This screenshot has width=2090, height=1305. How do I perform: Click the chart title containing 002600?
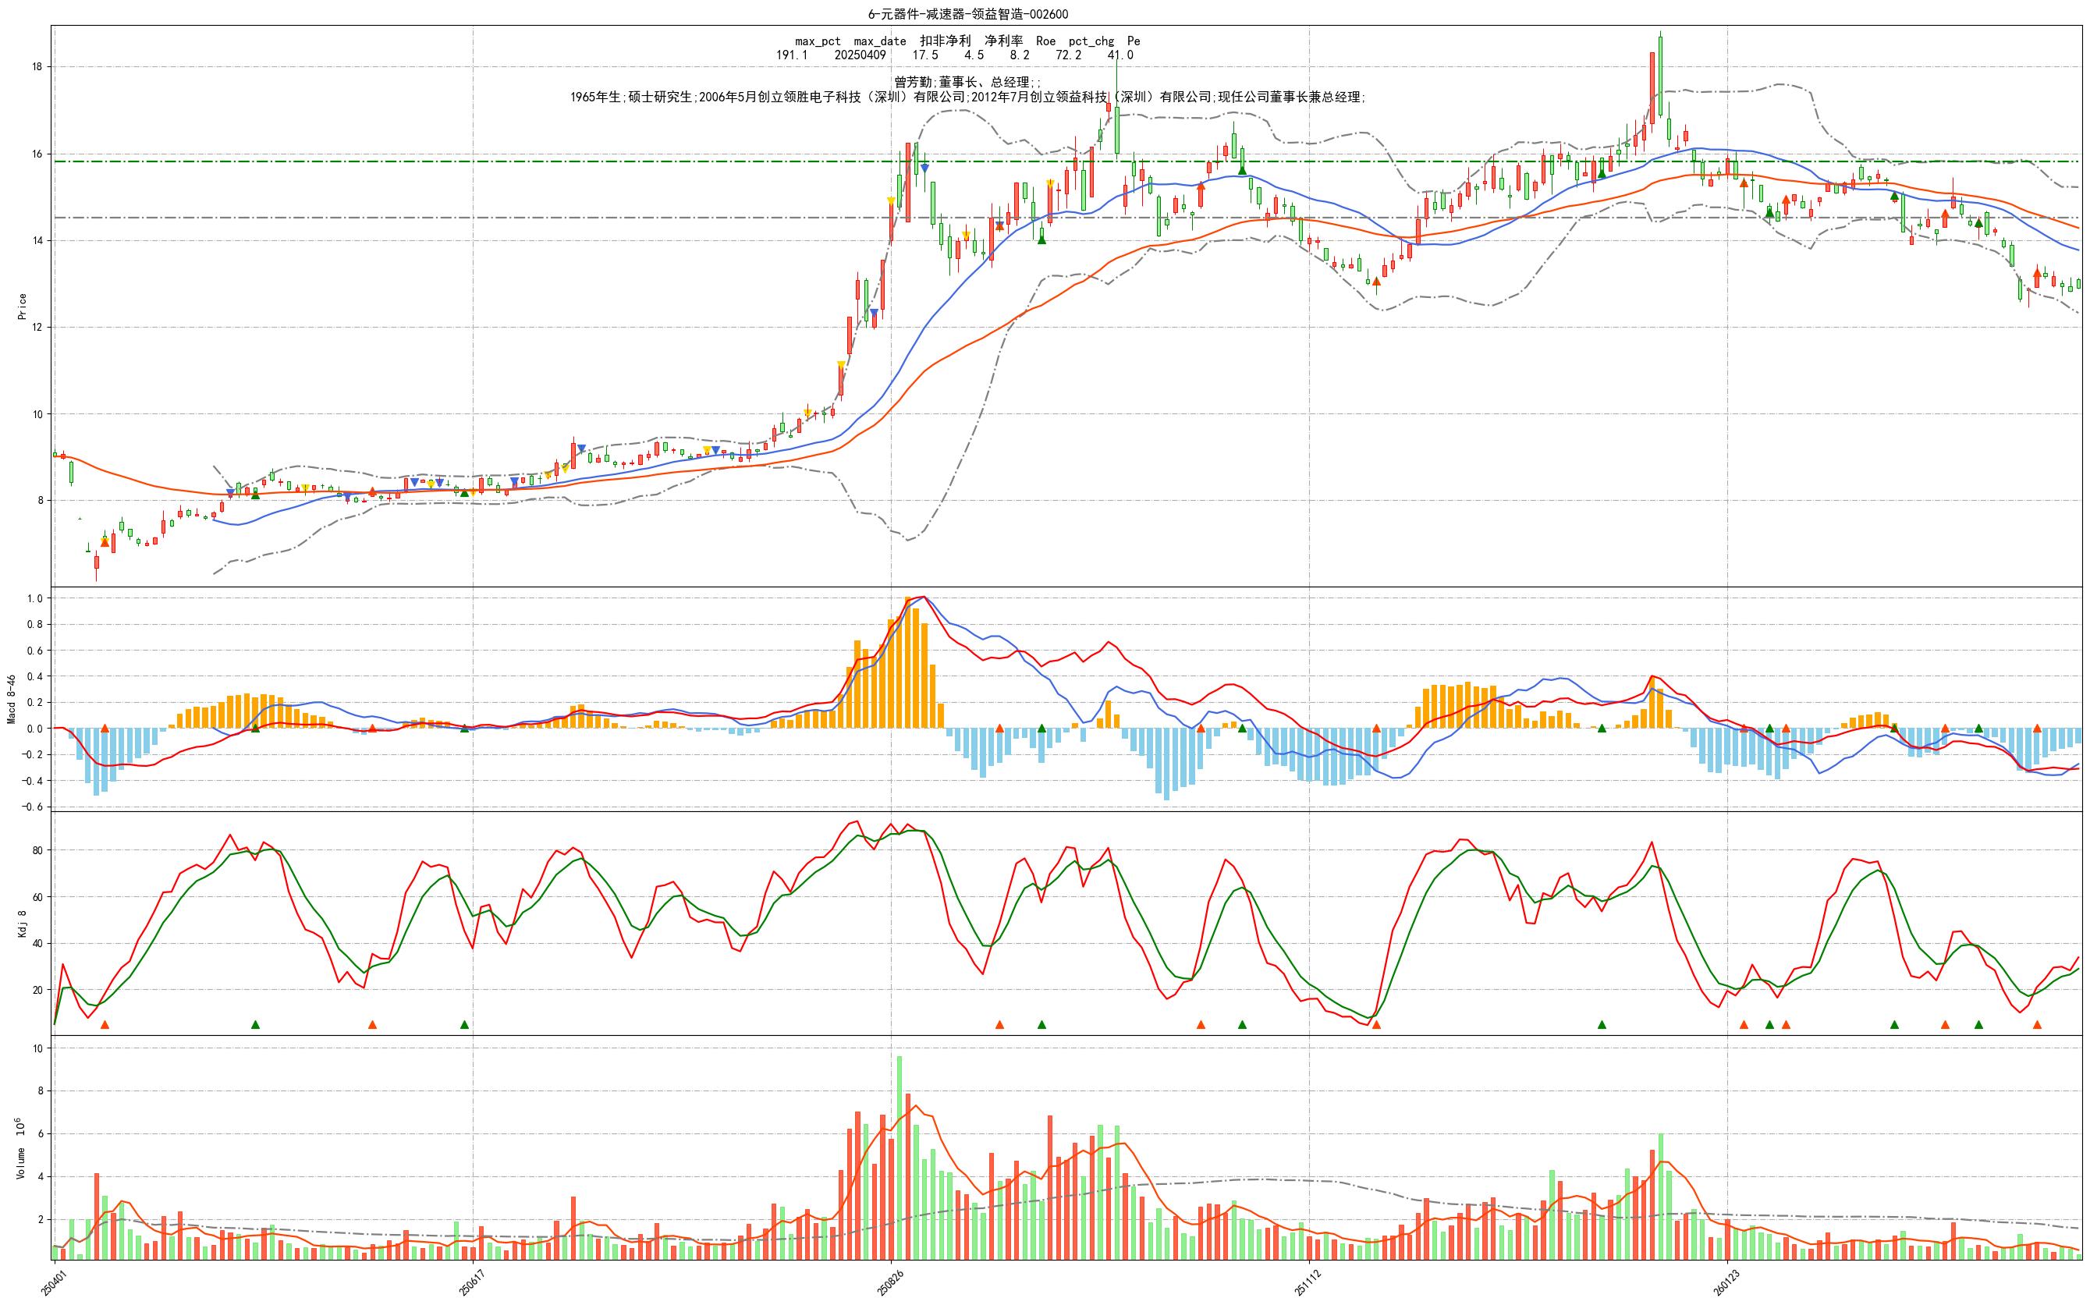coord(967,14)
